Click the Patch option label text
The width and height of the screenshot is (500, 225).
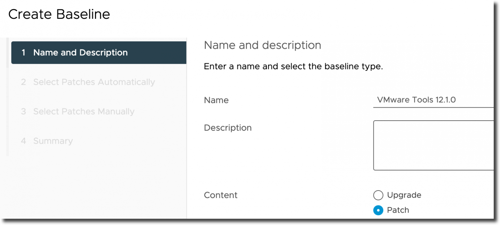(398, 210)
